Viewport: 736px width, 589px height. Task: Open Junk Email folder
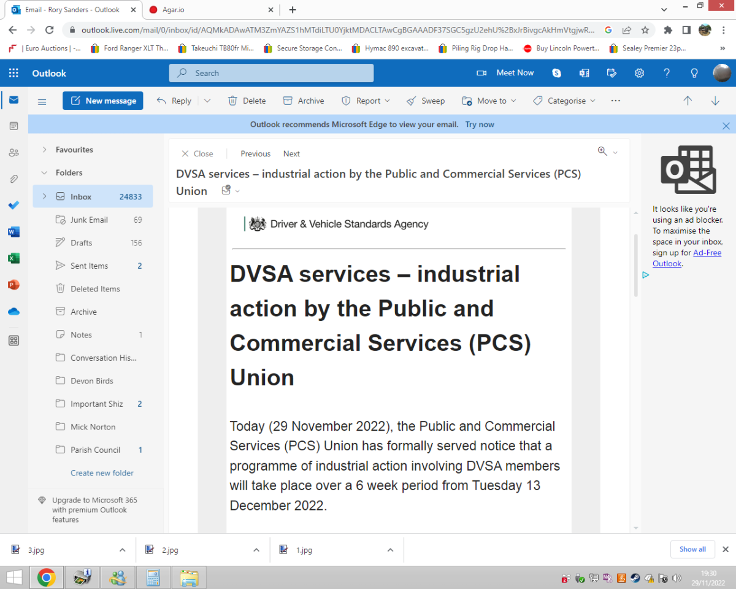click(x=93, y=220)
